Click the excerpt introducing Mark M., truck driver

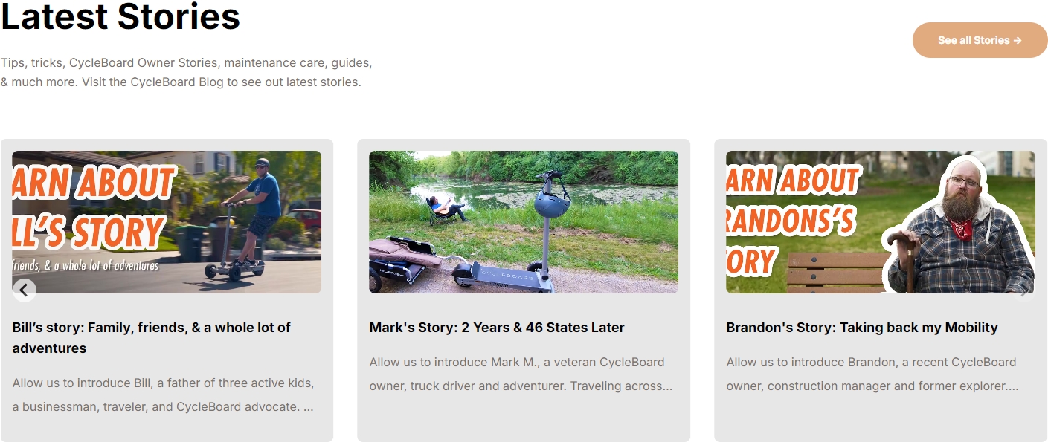521,374
